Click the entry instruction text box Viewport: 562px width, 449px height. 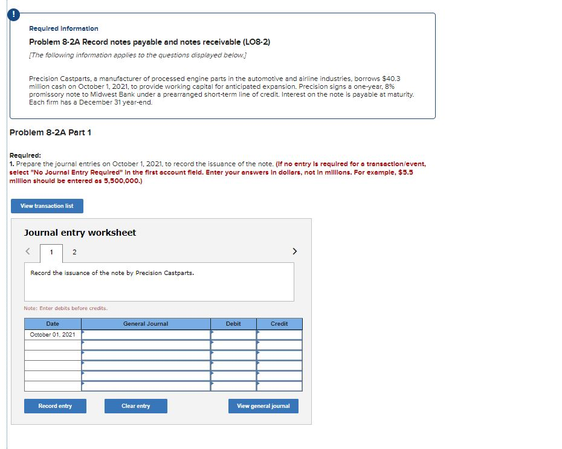tap(158, 281)
